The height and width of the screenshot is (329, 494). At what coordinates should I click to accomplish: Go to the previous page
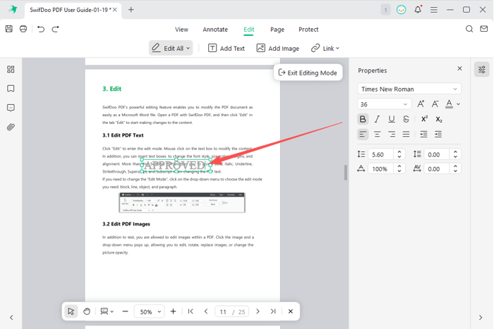(x=206, y=311)
